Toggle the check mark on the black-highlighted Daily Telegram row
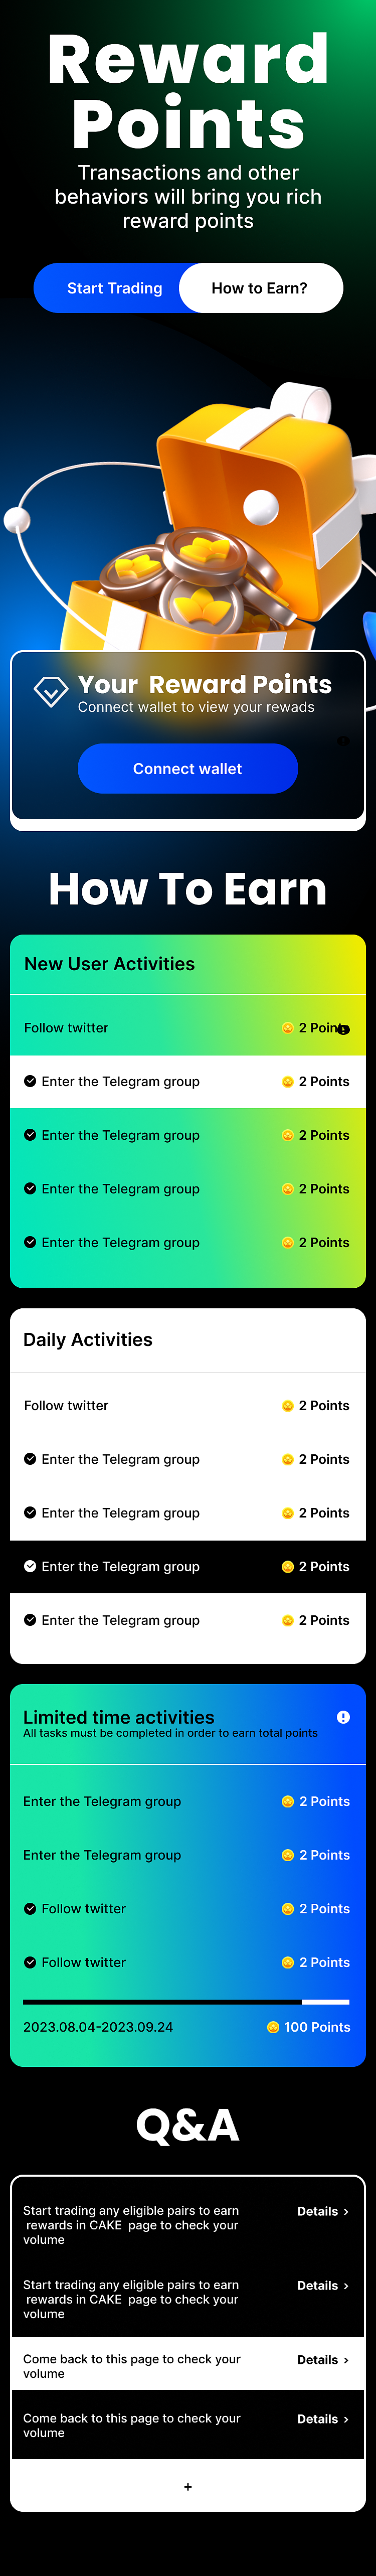The image size is (376, 2576). [30, 1566]
